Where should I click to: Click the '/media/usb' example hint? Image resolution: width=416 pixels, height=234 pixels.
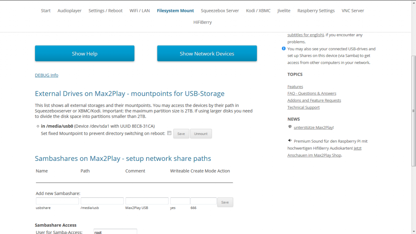pos(90,208)
